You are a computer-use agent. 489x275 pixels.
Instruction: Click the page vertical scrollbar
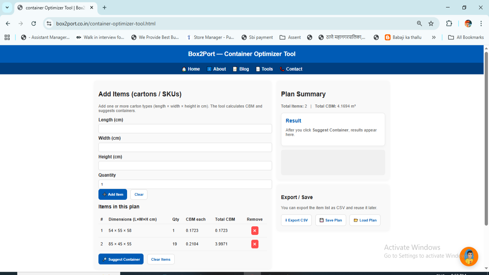[x=486, y=139]
